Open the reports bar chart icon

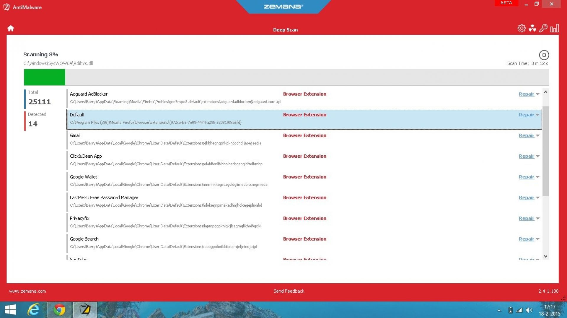554,28
